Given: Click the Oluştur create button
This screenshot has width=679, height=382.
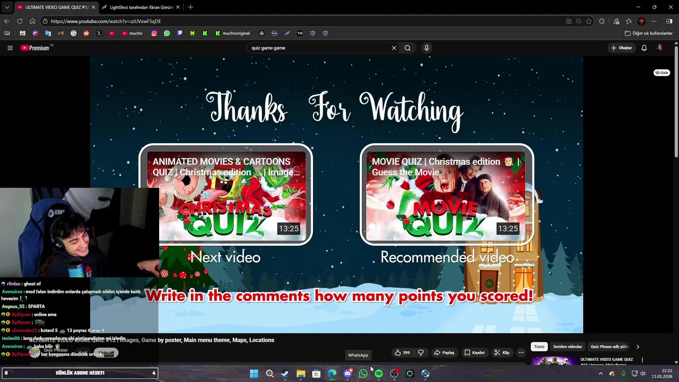Looking at the screenshot, I should (621, 48).
